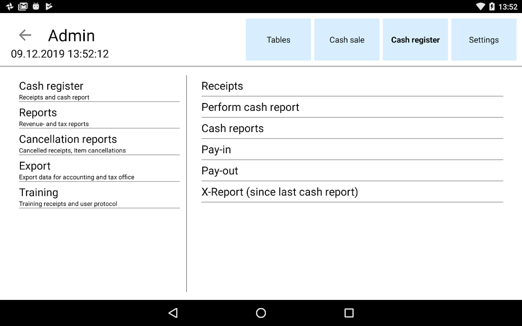Select the Cash register tab at top
522x326 pixels.
tap(416, 40)
